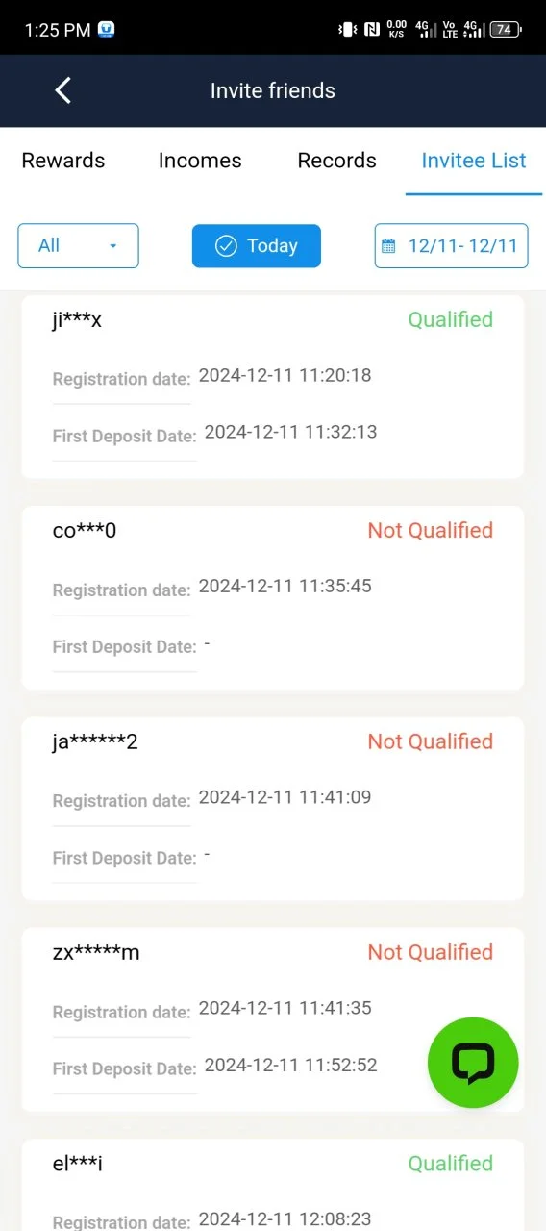Select the Invitee List tab
546x1231 pixels.
point(474,161)
